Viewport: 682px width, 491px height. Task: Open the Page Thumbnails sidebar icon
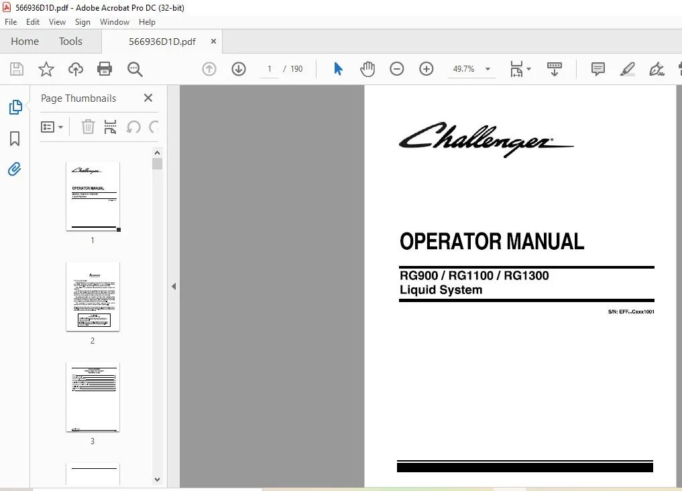pos(15,107)
